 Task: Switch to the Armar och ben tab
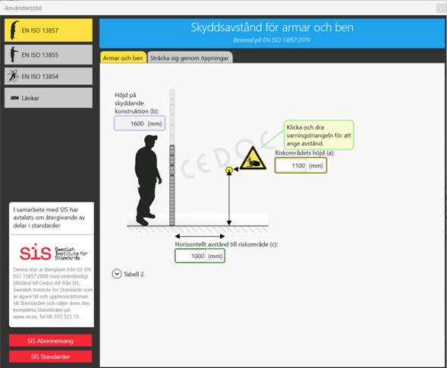pyautogui.click(x=123, y=58)
